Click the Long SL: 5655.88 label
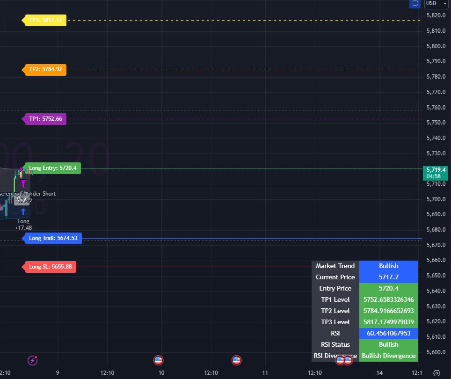 click(x=49, y=267)
